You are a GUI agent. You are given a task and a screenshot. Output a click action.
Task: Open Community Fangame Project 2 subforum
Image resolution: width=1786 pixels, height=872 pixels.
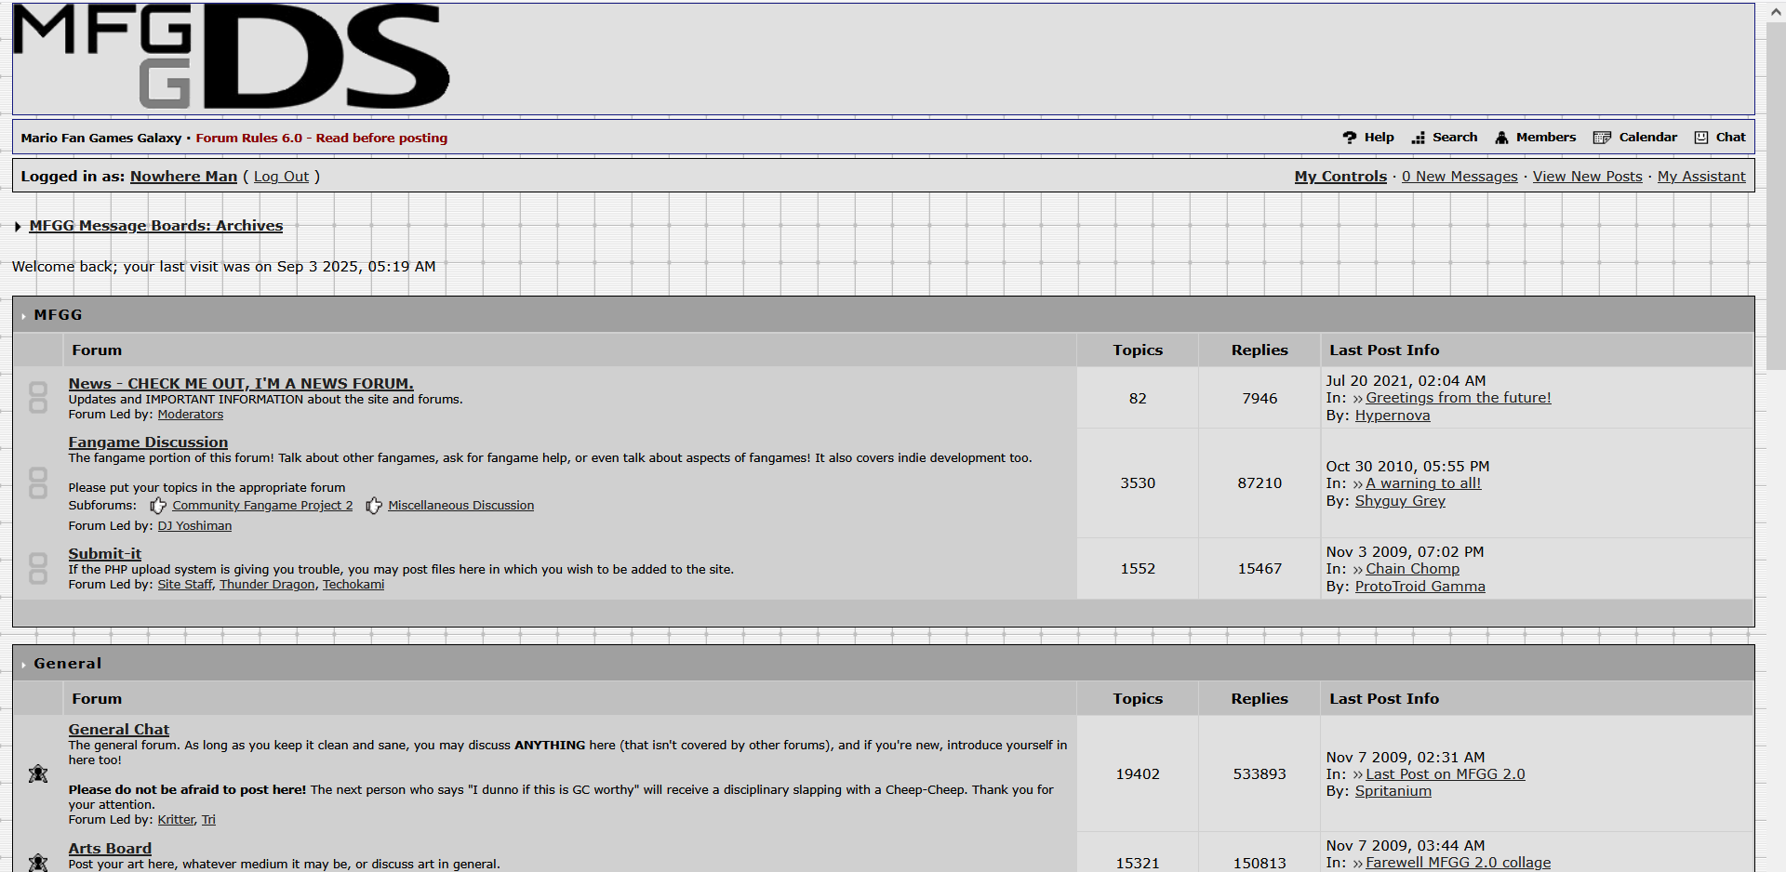click(262, 506)
